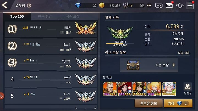Open the hamburger main menu
The height and width of the screenshot is (111, 198).
190,5
